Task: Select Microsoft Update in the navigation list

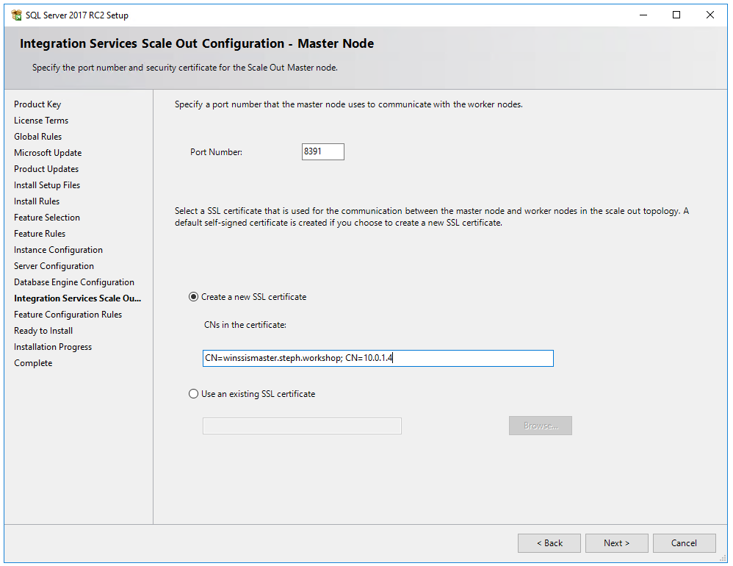Action: (x=48, y=152)
